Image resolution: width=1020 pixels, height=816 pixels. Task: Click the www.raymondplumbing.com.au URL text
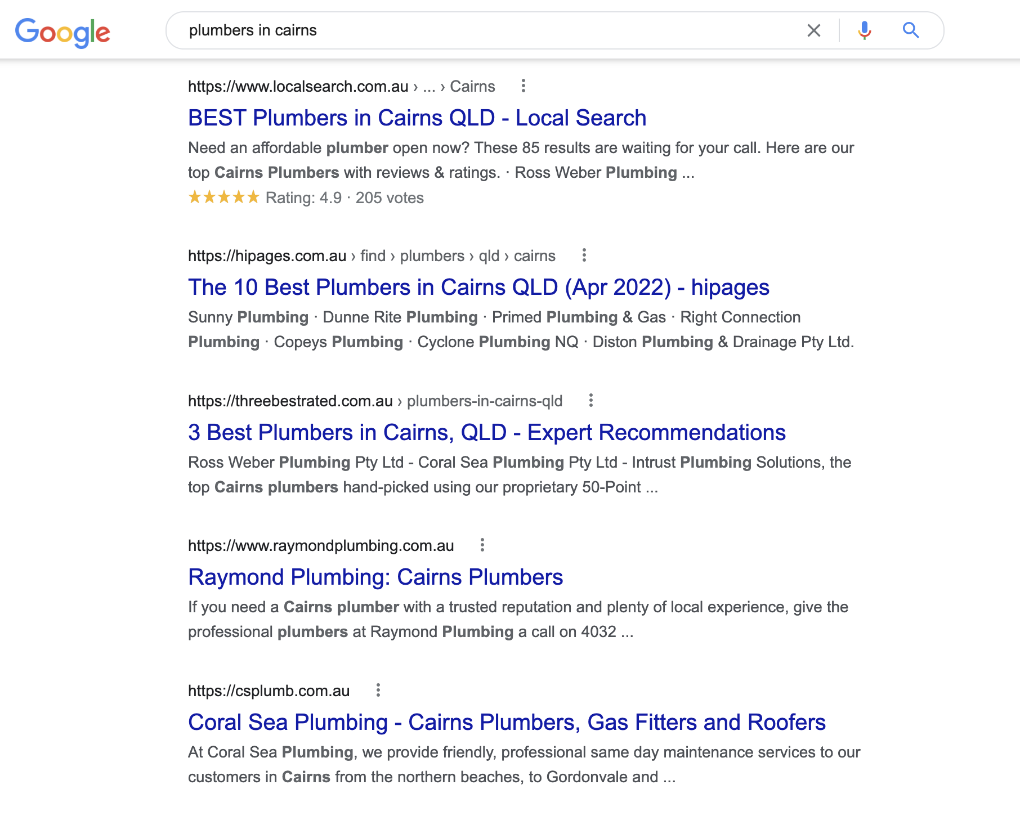coord(320,546)
